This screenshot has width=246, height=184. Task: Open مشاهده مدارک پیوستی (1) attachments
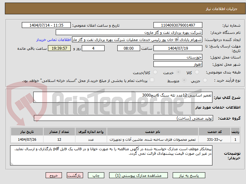click(x=138, y=176)
